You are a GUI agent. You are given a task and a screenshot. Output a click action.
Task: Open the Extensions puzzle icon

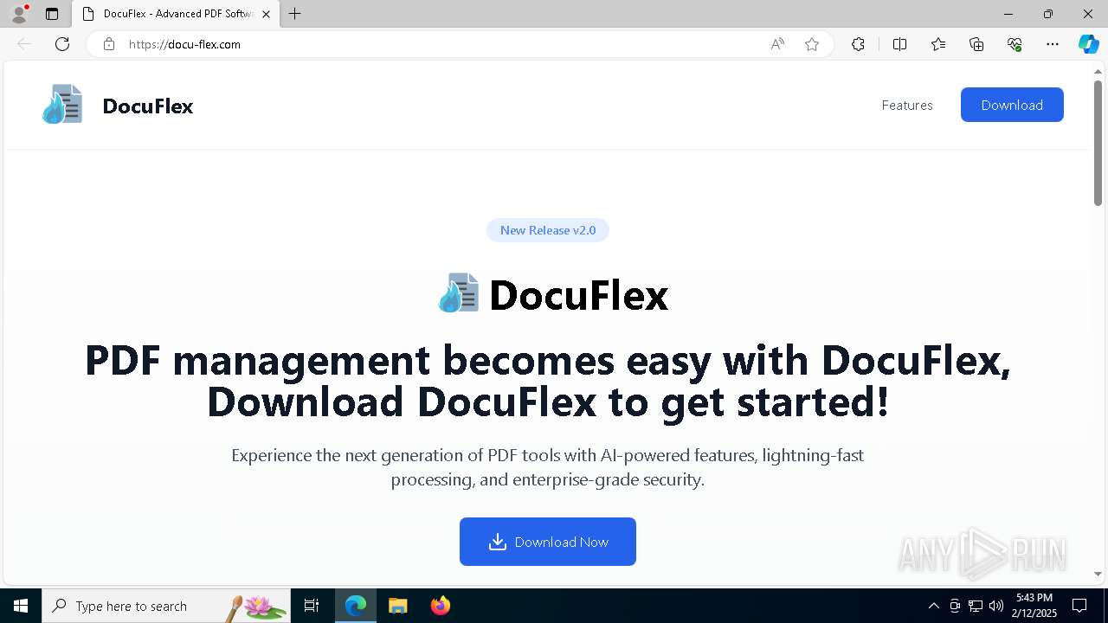pyautogui.click(x=858, y=44)
